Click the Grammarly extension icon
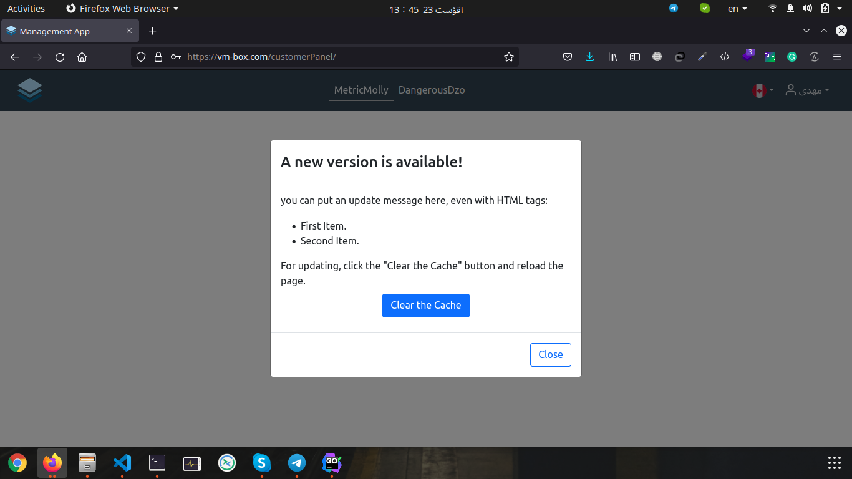Viewport: 852px width, 479px height. [x=792, y=57]
